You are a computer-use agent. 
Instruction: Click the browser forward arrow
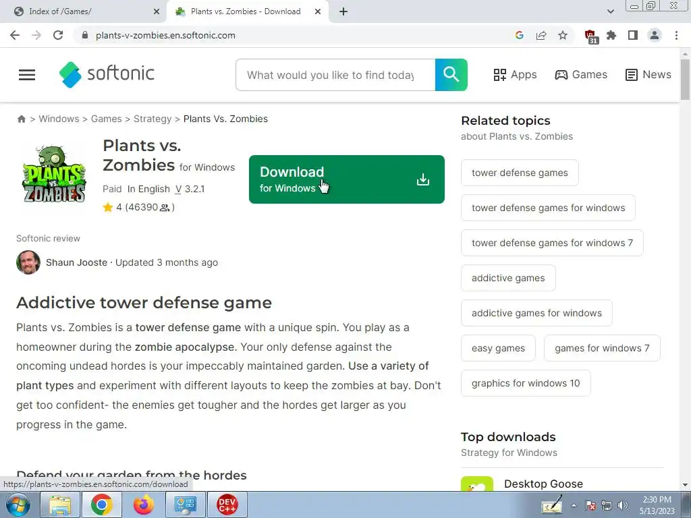pos(36,35)
